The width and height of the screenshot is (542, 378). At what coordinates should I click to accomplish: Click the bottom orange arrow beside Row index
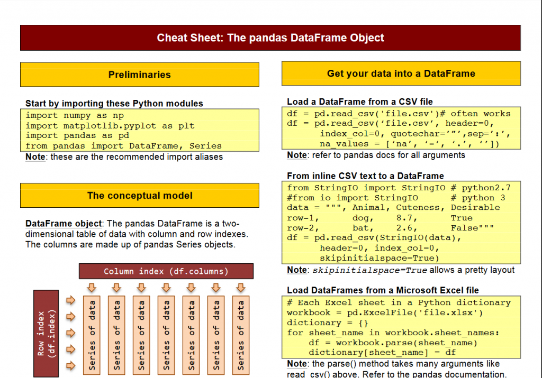pos(70,365)
